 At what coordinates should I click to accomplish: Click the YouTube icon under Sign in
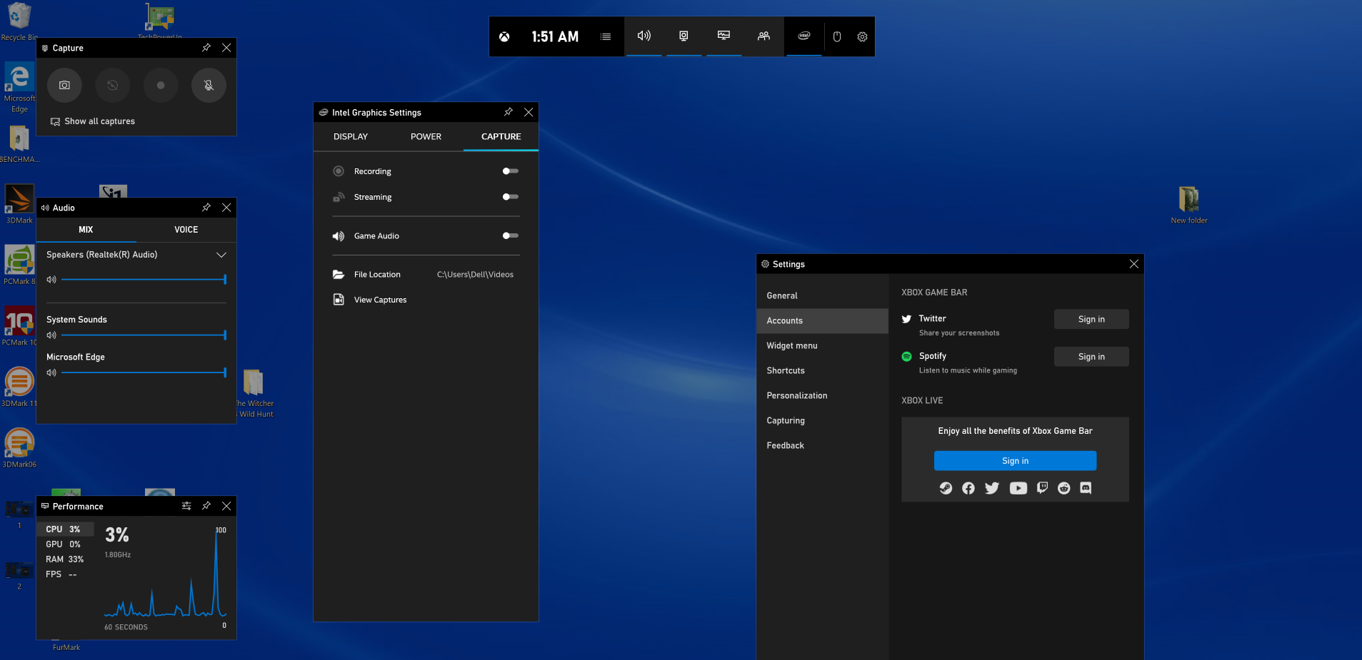pos(1018,488)
